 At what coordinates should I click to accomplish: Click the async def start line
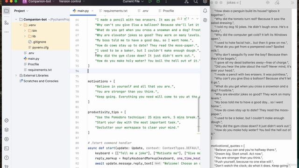[144, 148]
